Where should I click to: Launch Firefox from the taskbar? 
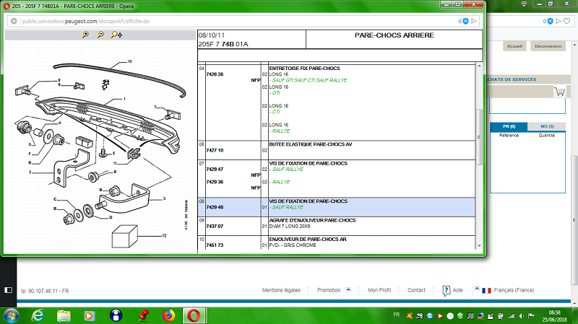pyautogui.click(x=169, y=315)
